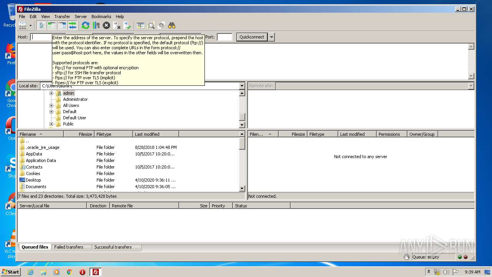
Task: Switch to the Queued files tab
Action: pos(35,247)
